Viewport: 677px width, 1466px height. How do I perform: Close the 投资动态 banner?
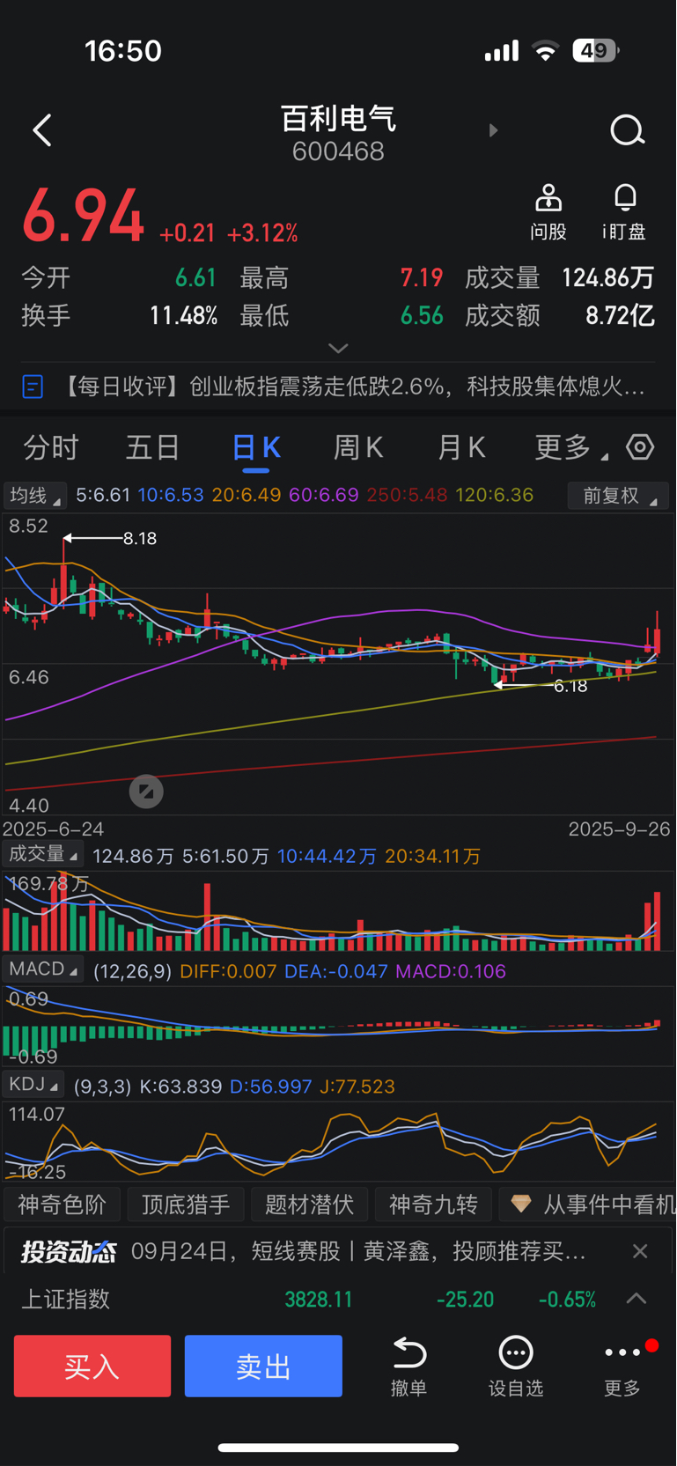click(640, 1251)
